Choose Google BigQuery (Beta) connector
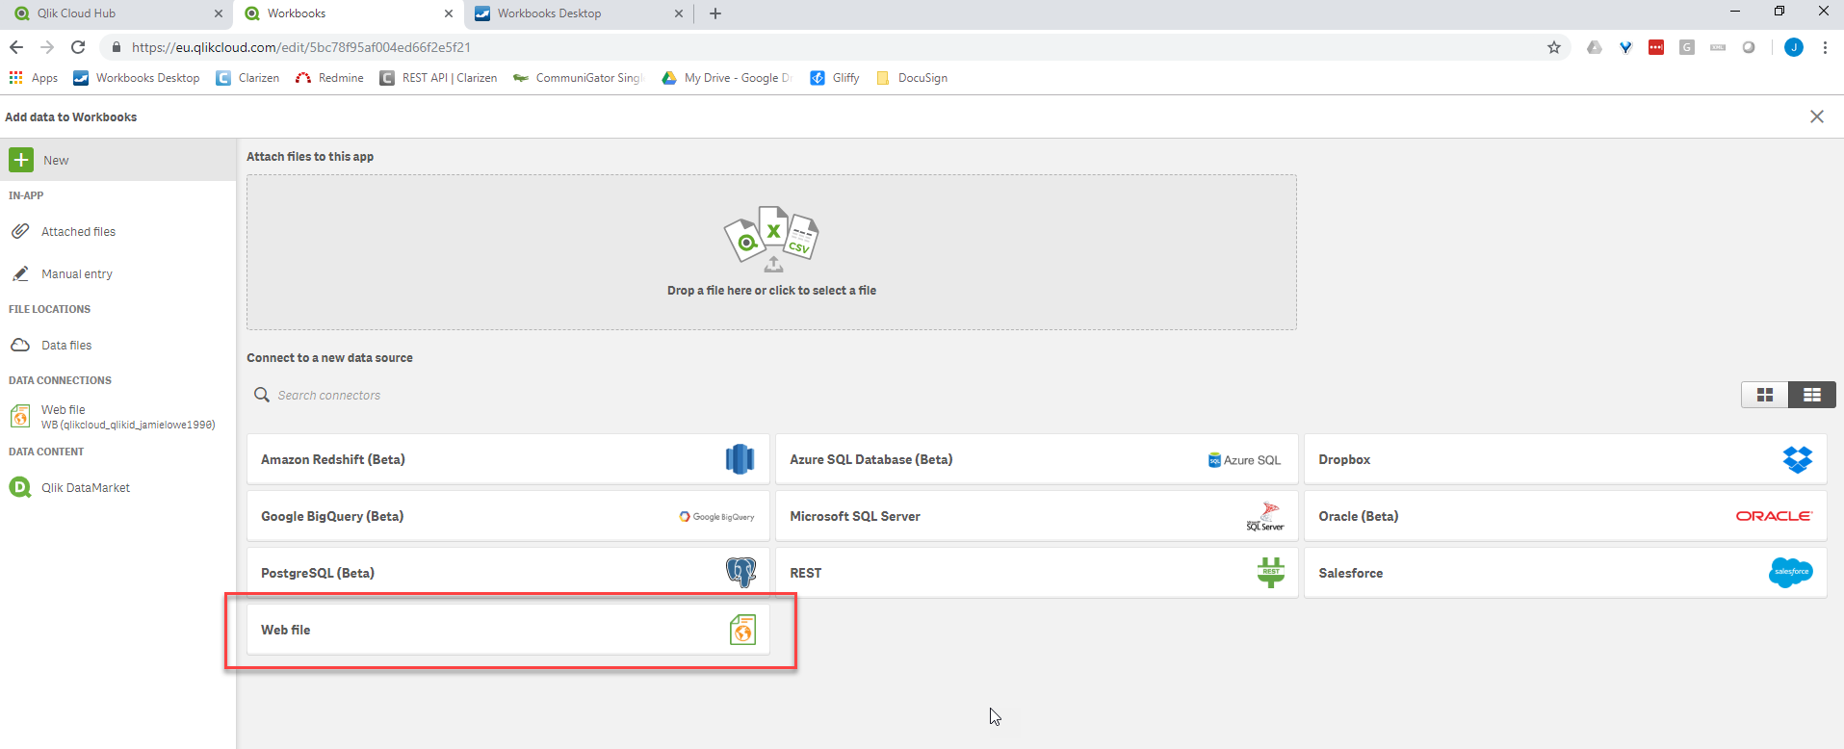Image resolution: width=1844 pixels, height=749 pixels. [508, 516]
